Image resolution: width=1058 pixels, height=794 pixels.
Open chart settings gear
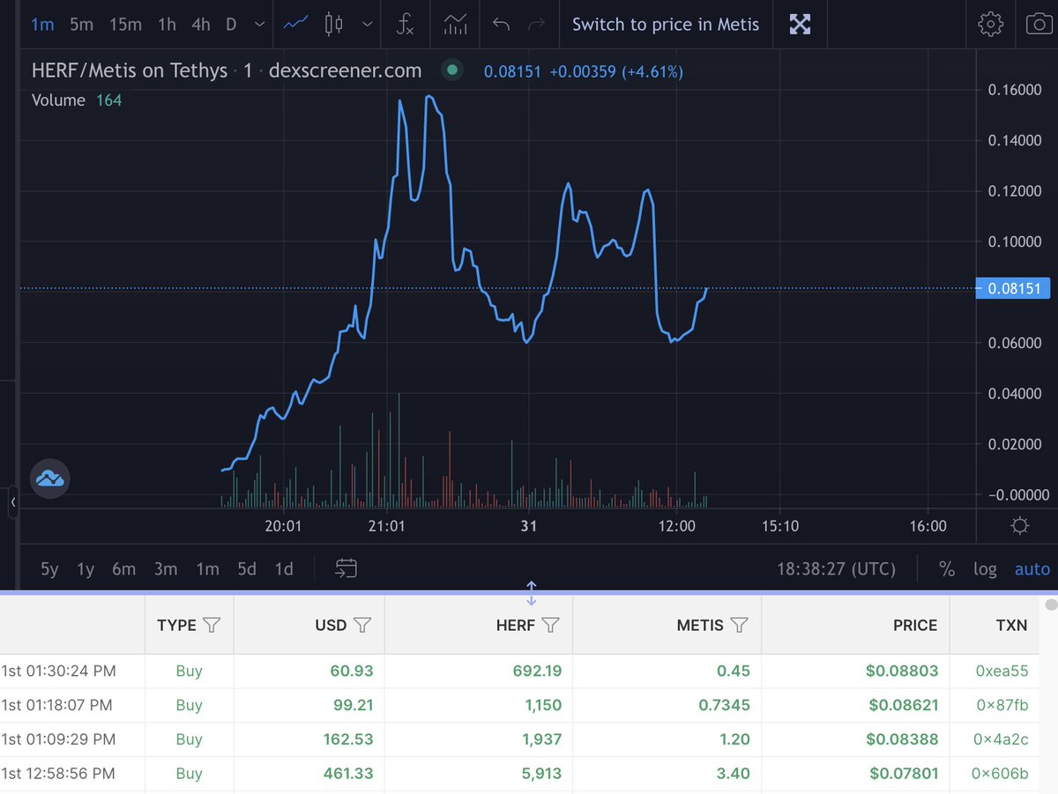coord(991,24)
